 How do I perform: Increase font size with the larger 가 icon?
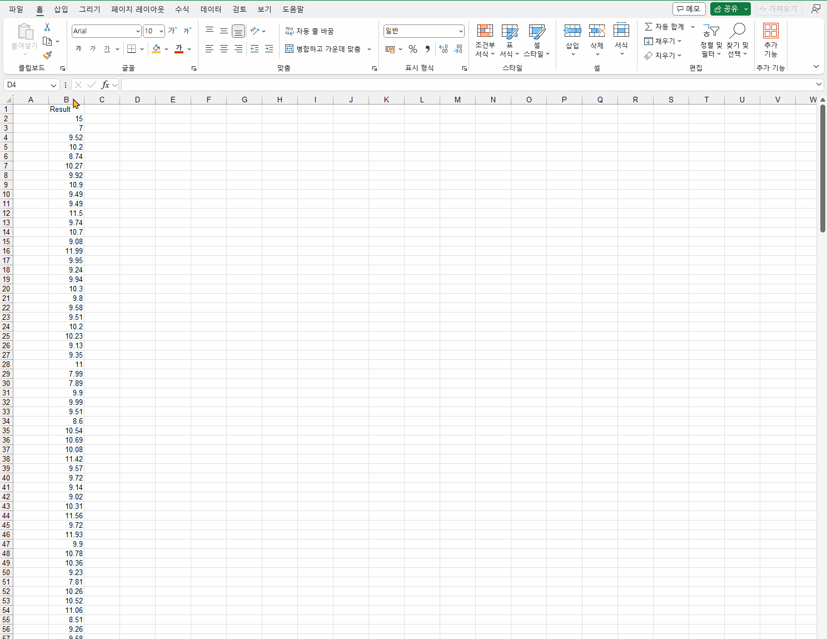(172, 31)
